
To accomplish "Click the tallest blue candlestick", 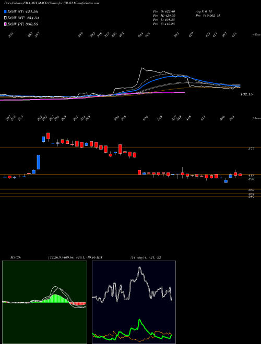I will pos(39,162).
